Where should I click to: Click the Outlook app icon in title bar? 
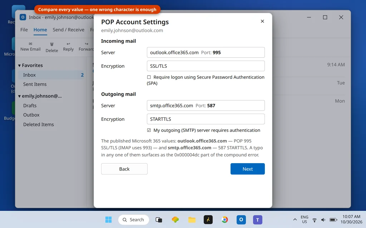pos(23,17)
